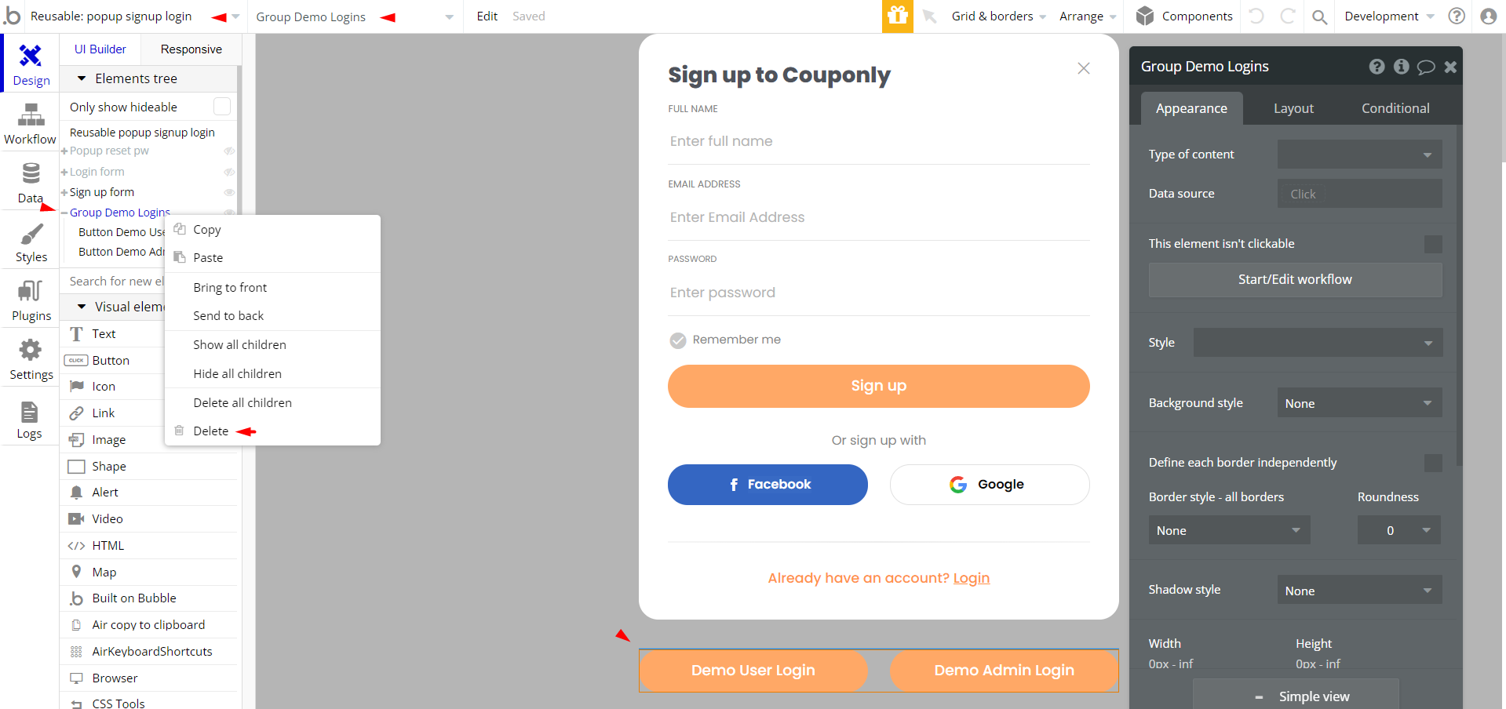Screen dimensions: 1506x709
Task: Open the Components cube icon
Action: click(1145, 16)
